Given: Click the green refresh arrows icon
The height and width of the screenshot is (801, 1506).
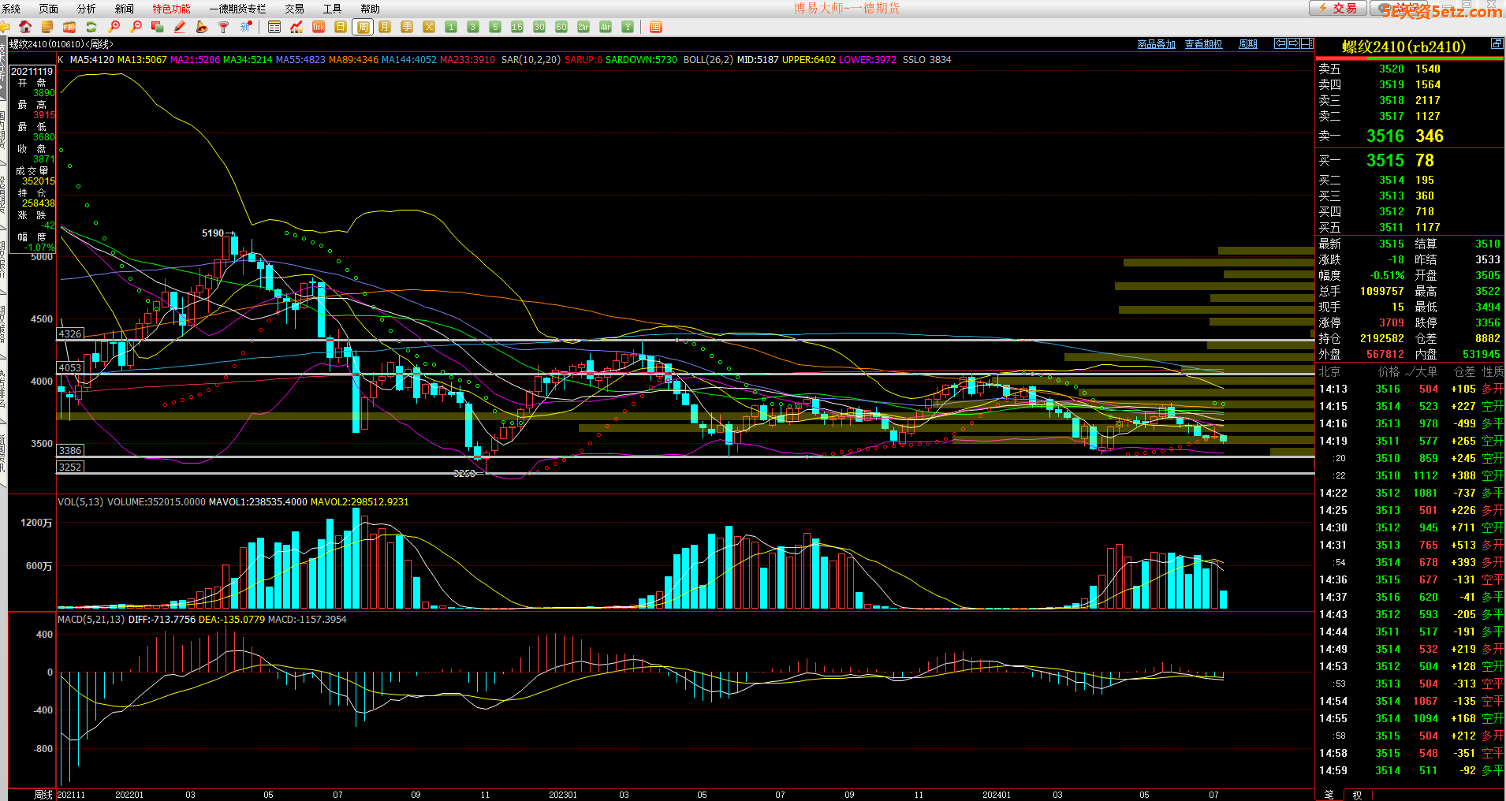Looking at the screenshot, I should coord(91,27).
